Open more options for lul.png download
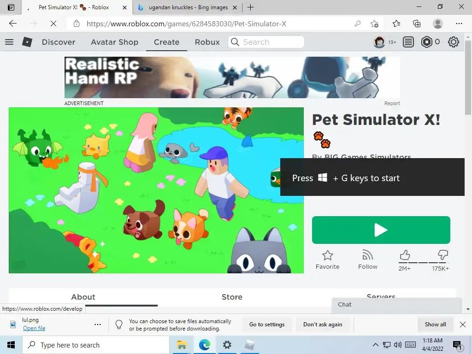This screenshot has height=354, width=472. pyautogui.click(x=98, y=324)
